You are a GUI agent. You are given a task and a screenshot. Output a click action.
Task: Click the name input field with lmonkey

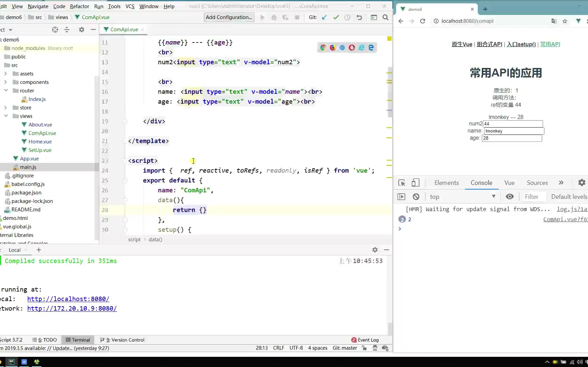514,131
